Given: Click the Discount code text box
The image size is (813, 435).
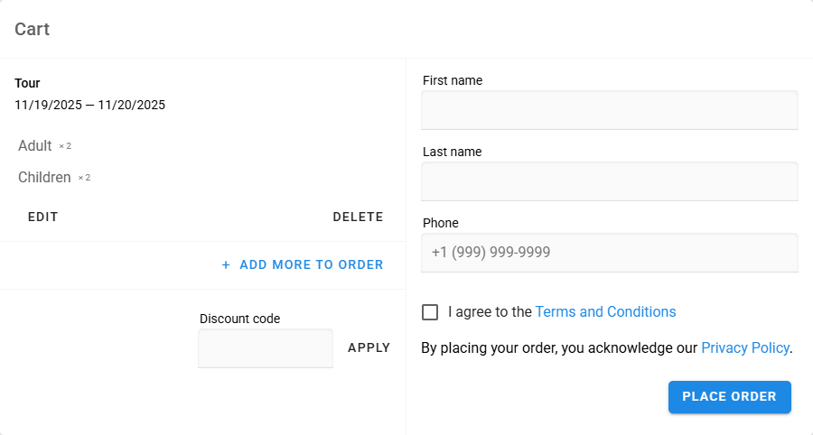Looking at the screenshot, I should tap(266, 348).
